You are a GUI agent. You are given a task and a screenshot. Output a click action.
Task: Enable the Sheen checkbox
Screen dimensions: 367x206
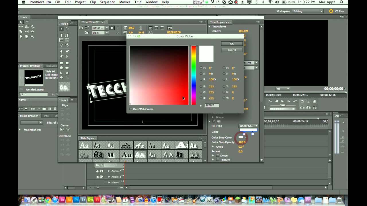[218, 156]
